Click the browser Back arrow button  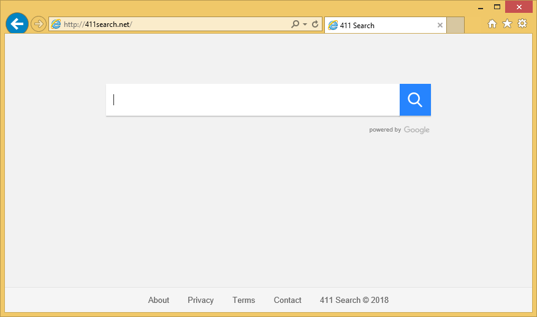(17, 24)
